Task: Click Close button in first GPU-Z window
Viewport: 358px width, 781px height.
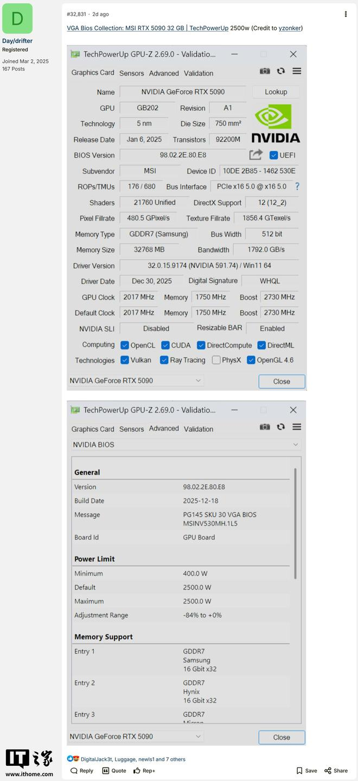Action: click(282, 381)
